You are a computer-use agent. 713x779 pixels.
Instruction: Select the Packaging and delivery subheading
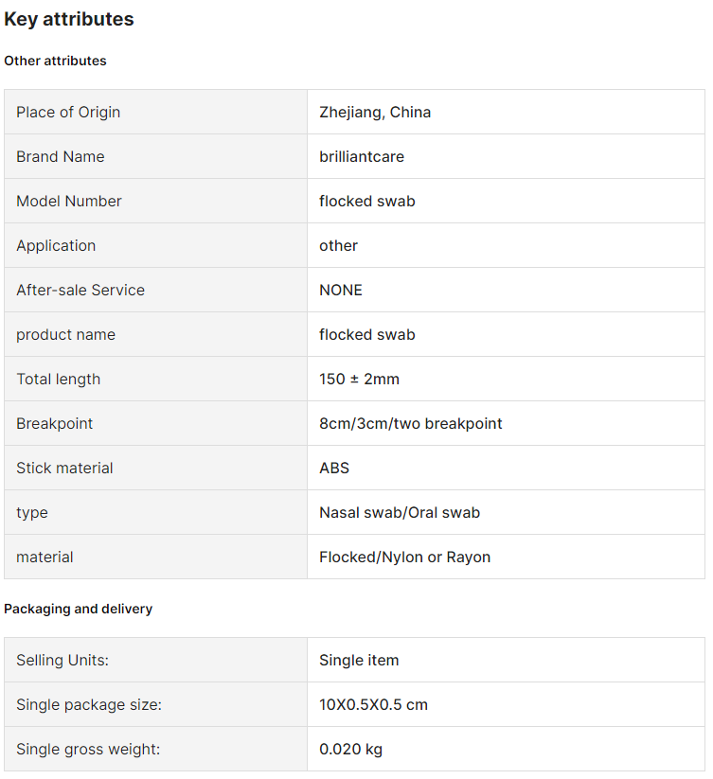coord(78,609)
